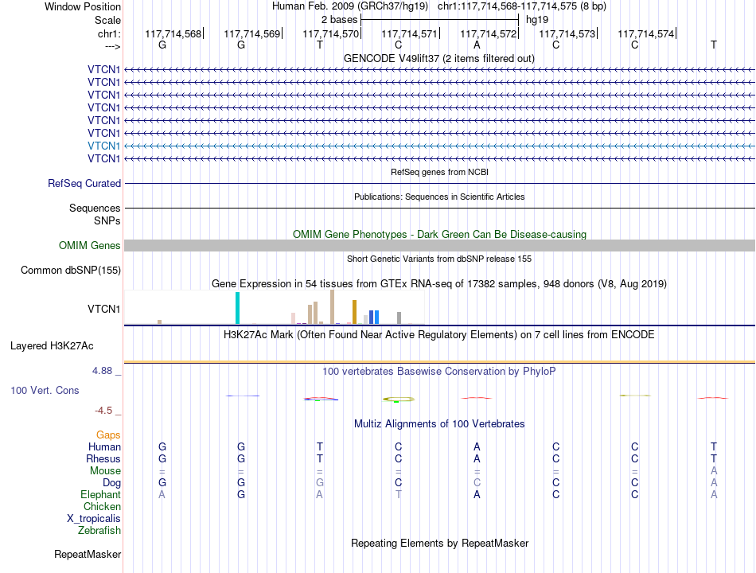Click the Common dbSNP(155) track label
The image size is (756, 573).
click(70, 270)
